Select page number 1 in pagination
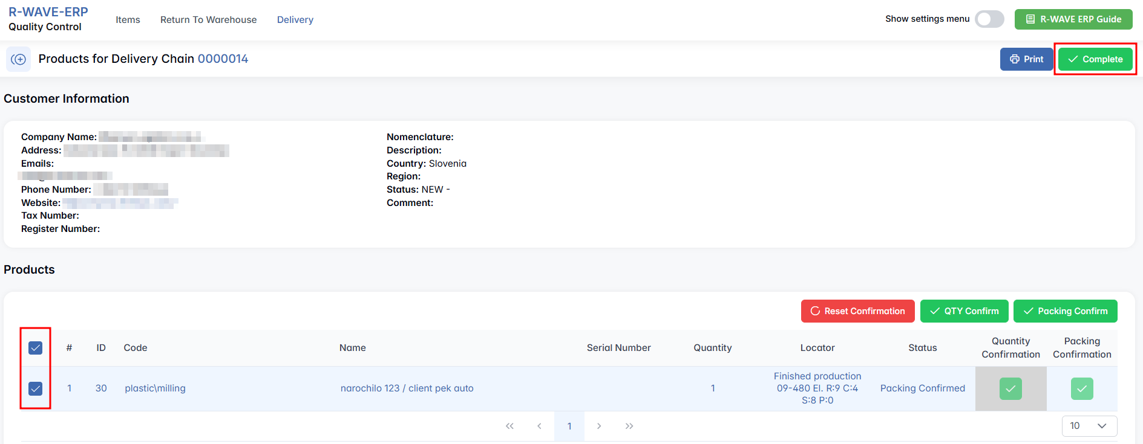 [569, 426]
